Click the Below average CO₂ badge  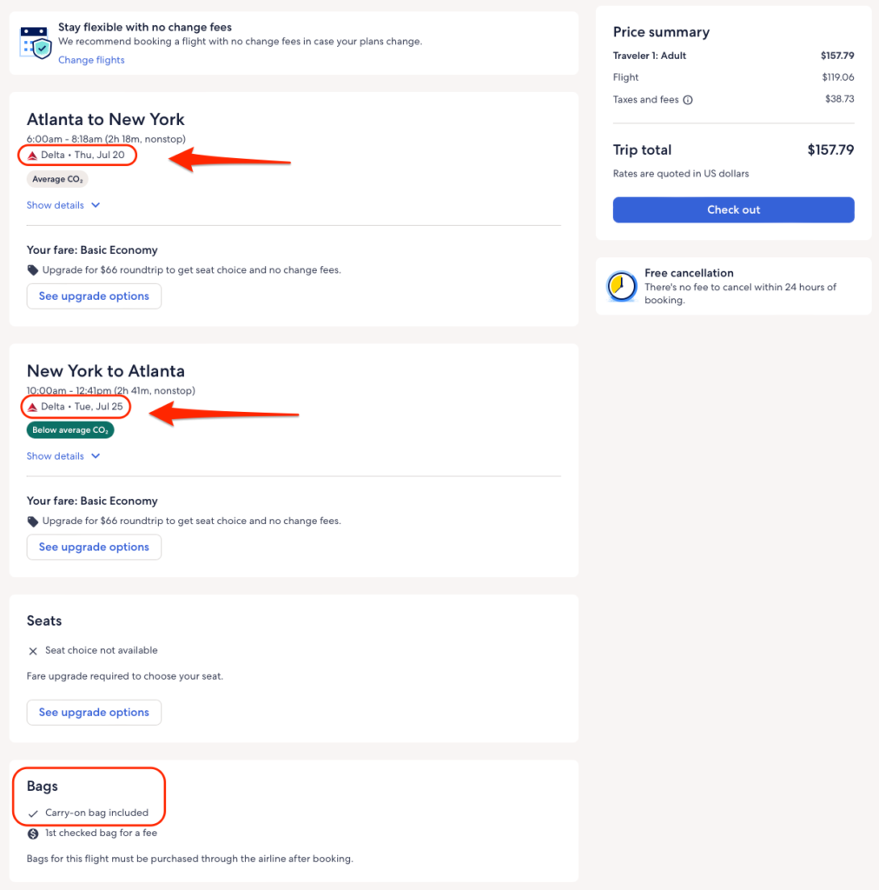pyautogui.click(x=70, y=430)
